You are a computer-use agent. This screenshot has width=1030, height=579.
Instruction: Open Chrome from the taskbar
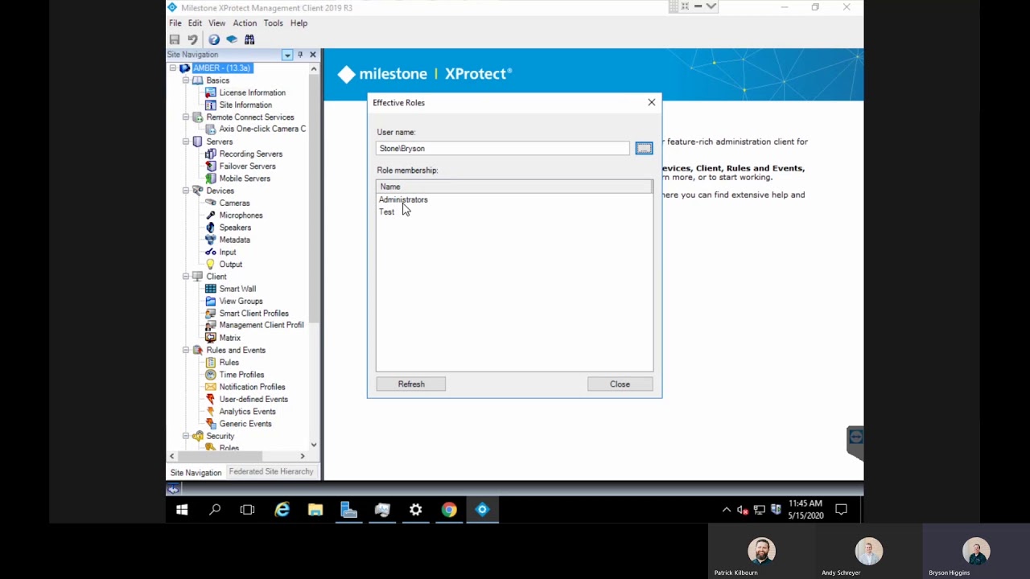click(x=449, y=510)
